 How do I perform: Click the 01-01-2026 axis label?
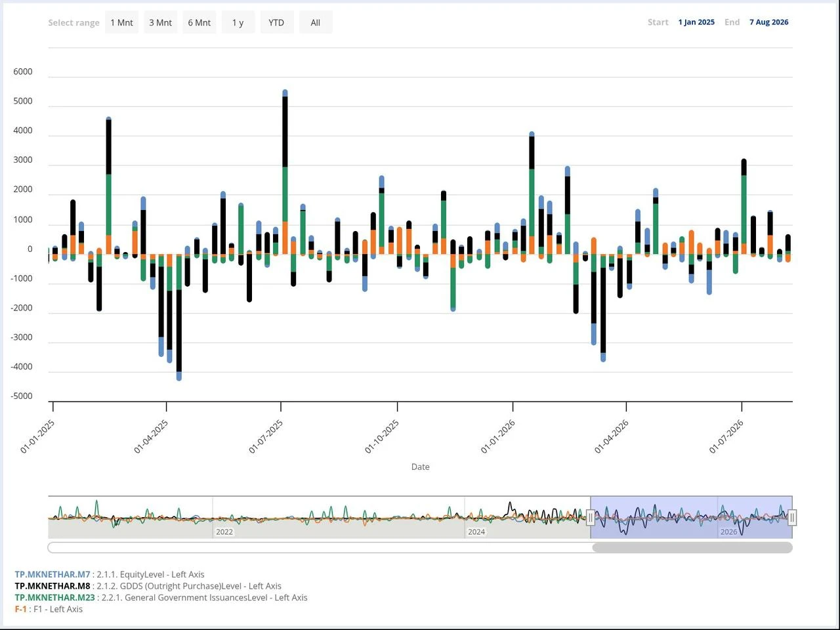(498, 437)
